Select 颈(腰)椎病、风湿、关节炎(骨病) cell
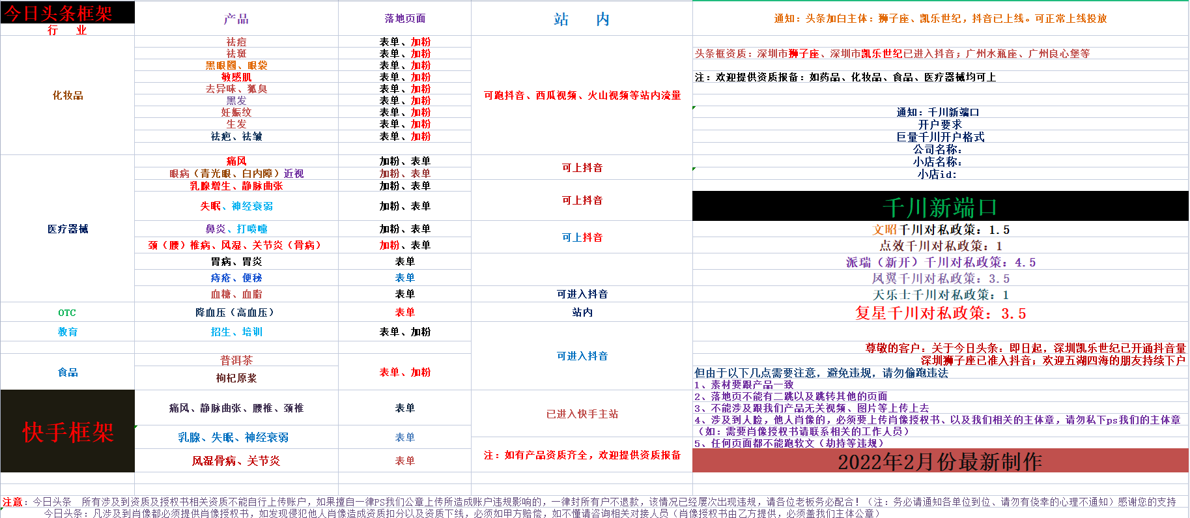Screen dimensions: 1190x518 point(236,245)
